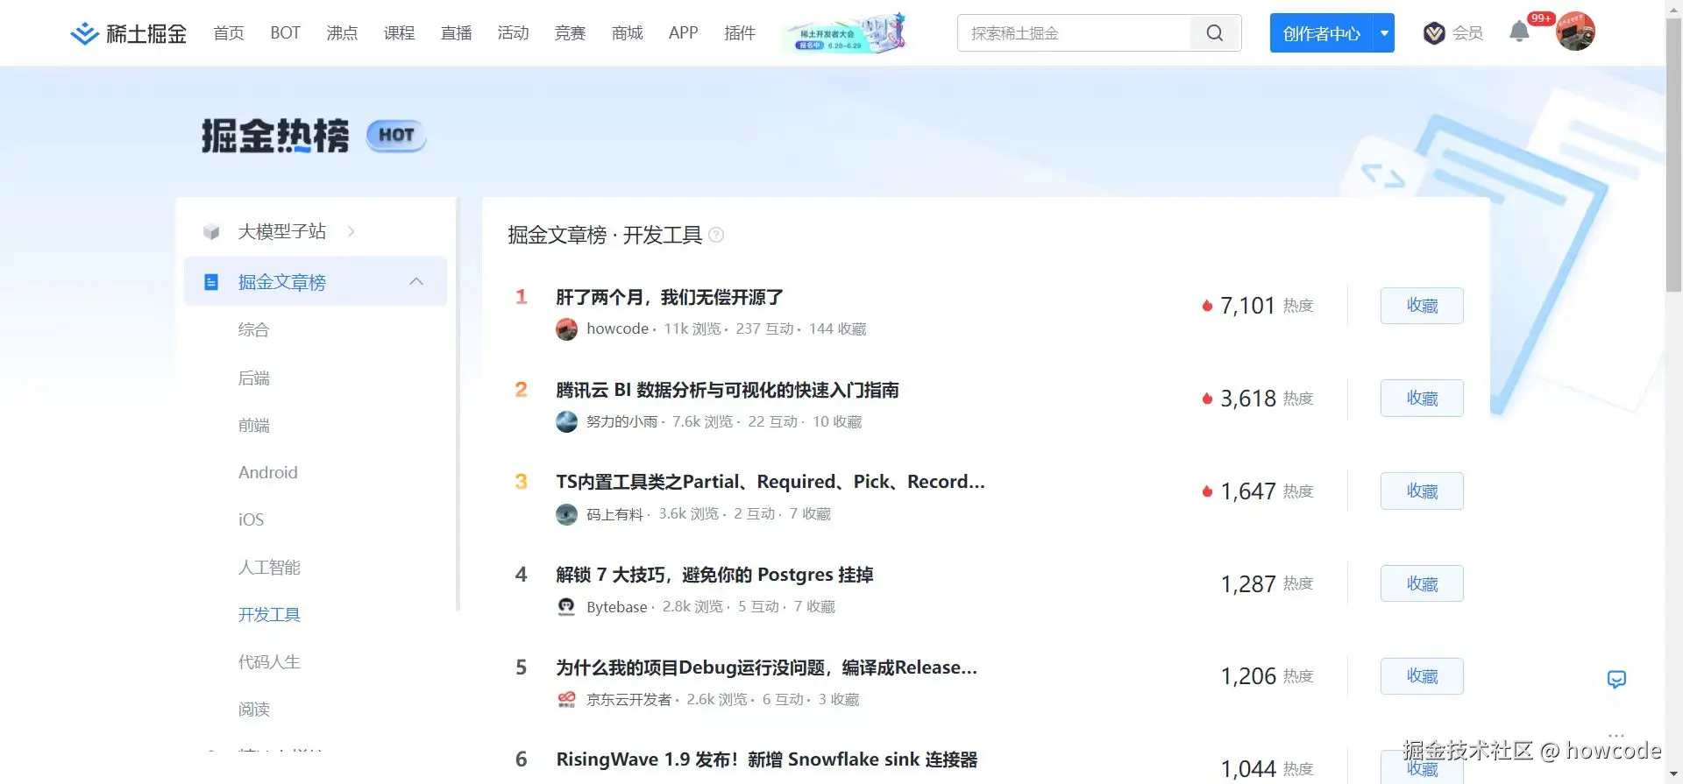Open article 腾讯云 BI 数据分析与可视化的快速入门指南
This screenshot has height=784, width=1683.
coord(728,391)
